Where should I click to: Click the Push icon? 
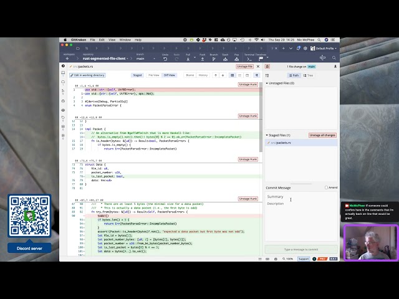tap(203, 59)
